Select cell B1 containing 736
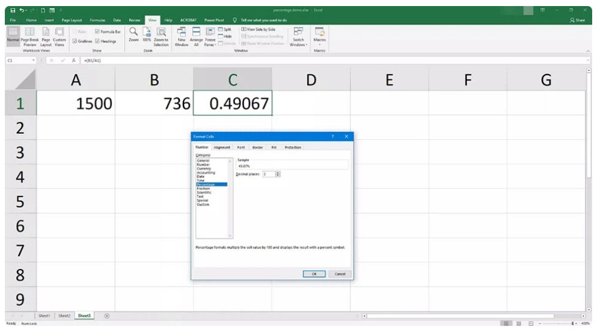Image resolution: width=597 pixels, height=332 pixels. click(154, 103)
